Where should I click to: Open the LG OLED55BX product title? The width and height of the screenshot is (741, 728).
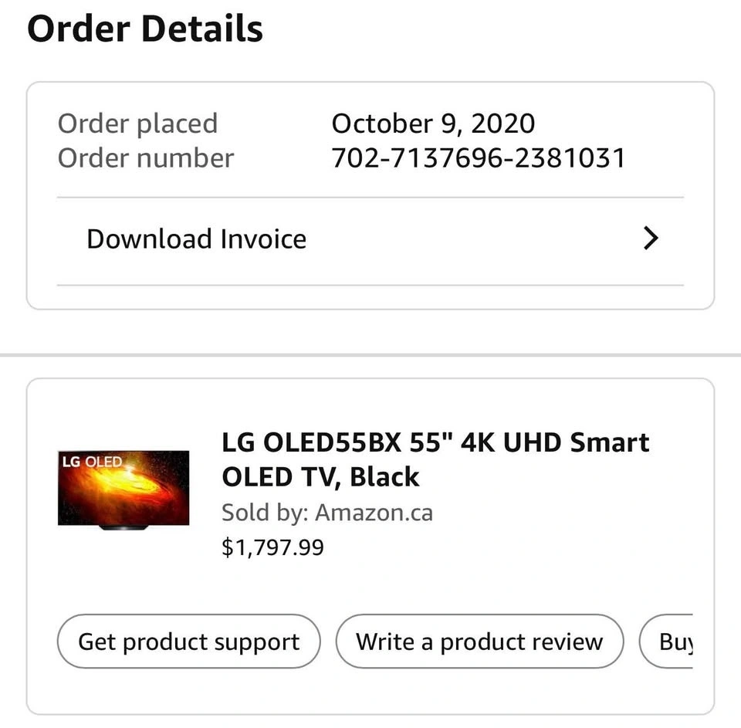pyautogui.click(x=435, y=459)
